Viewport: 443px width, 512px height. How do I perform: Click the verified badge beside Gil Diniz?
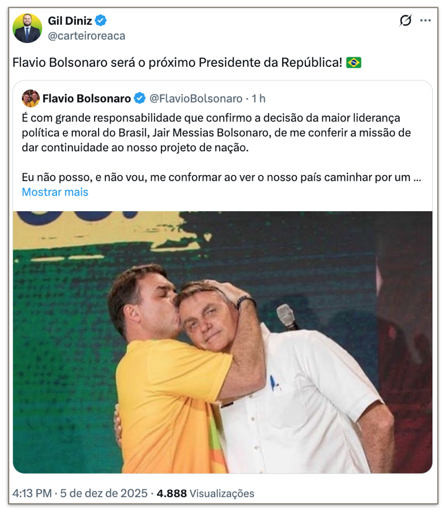pos(101,22)
